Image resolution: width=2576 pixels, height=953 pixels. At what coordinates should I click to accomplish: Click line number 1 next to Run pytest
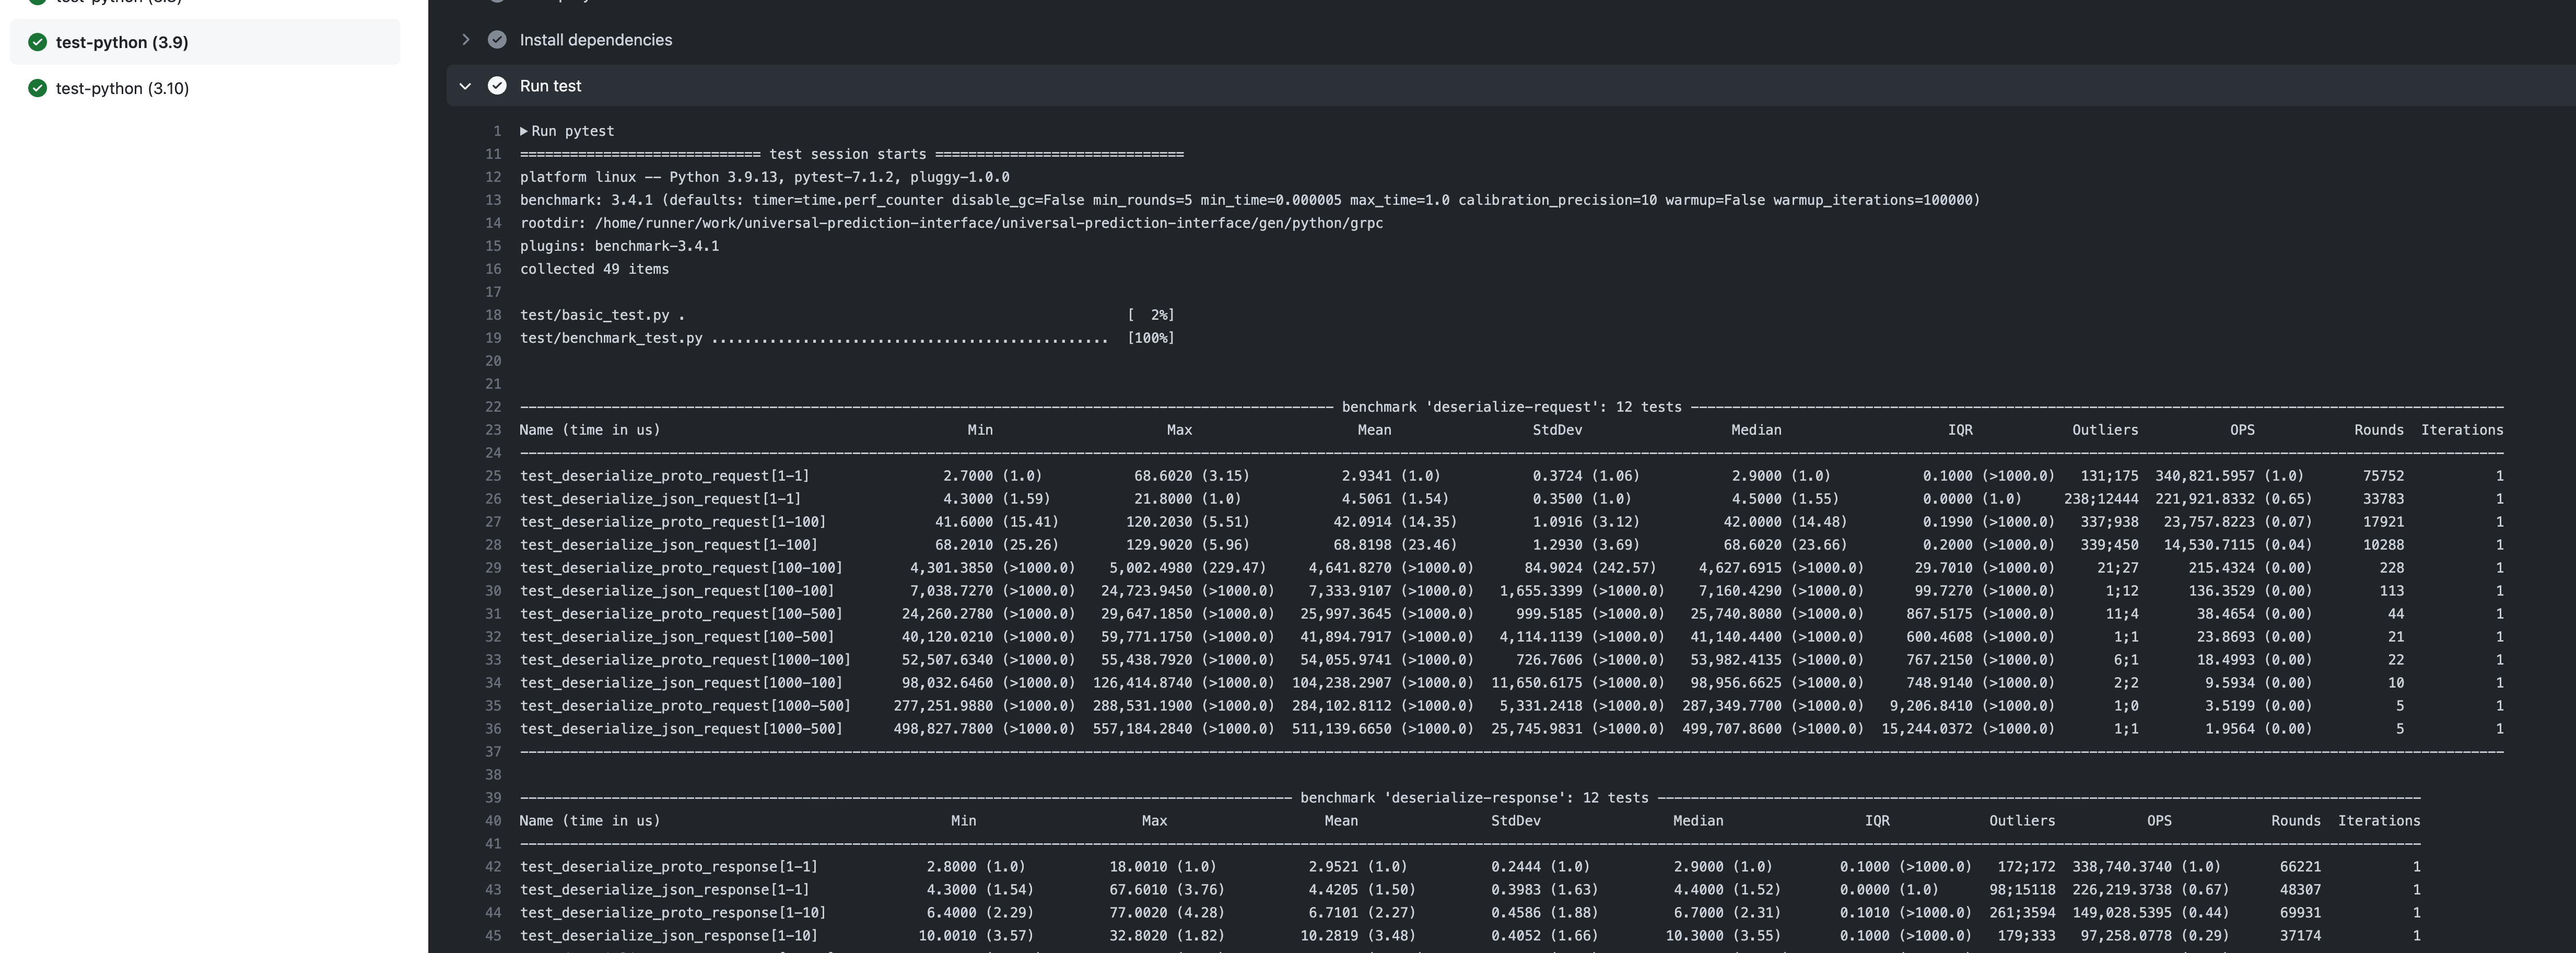click(x=497, y=131)
